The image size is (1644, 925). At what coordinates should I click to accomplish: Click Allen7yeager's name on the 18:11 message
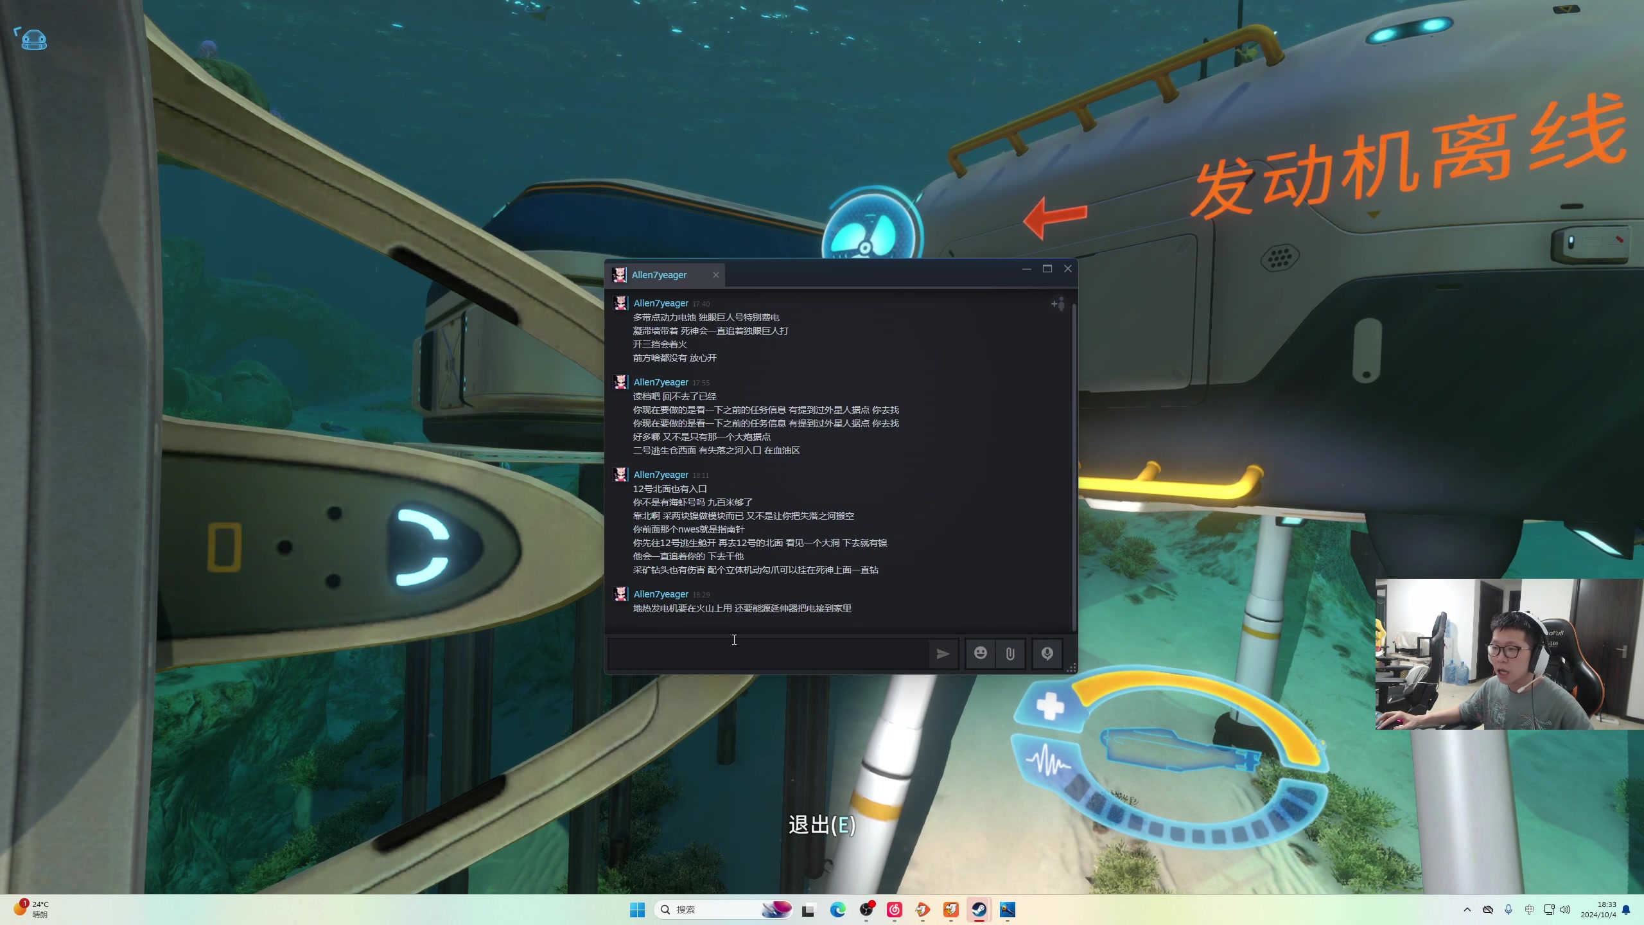(660, 475)
